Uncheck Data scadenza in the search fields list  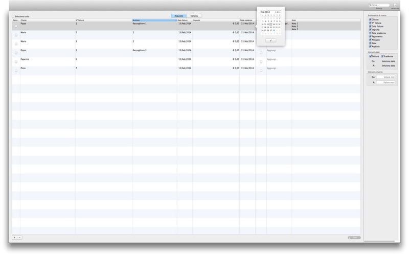[370, 33]
